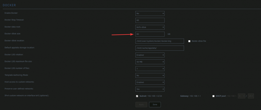Edit the Default appdata storage location field

[x=160, y=48]
